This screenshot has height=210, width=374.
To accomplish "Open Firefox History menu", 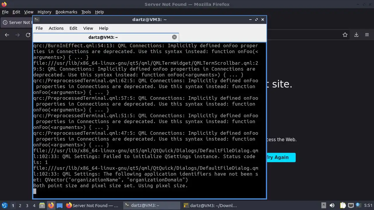I will (x=44, y=12).
